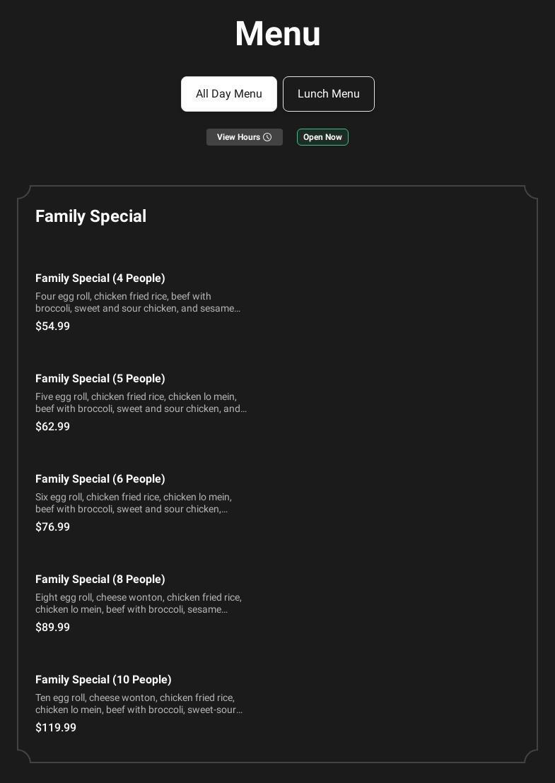Screen dimensions: 555x783
Task: Select the Family Special (10 People) title
Action: (103, 680)
